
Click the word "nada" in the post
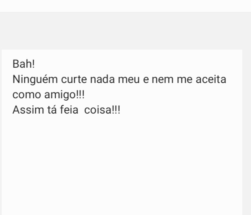102,79
